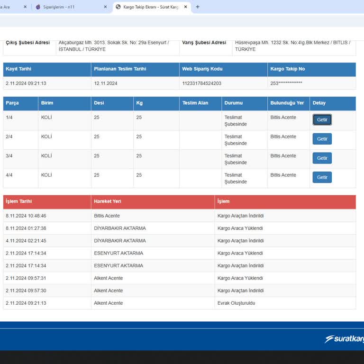
Task: Select the masked Kargo Takip No value
Action: tap(286, 83)
